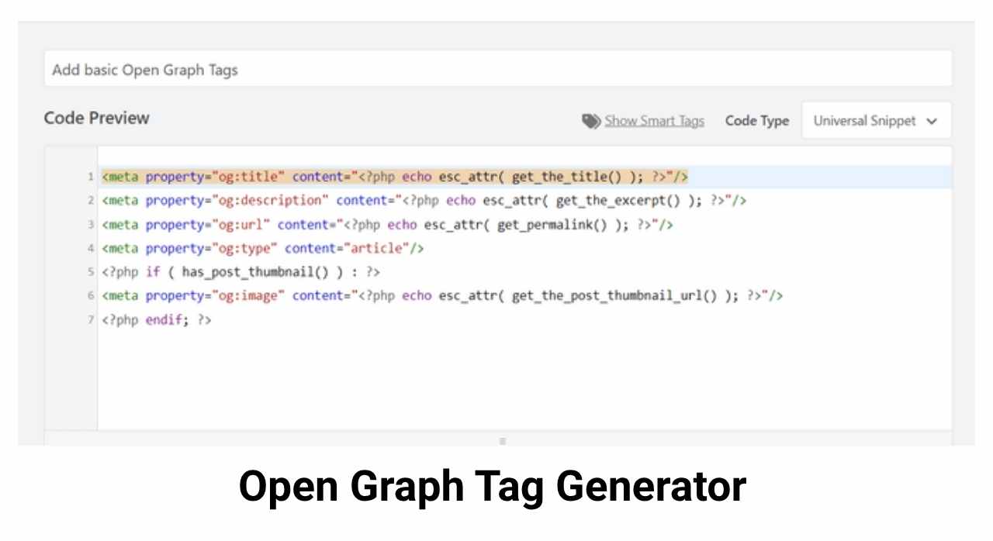Open the Show Smart Tags link
The height and width of the screenshot is (541, 993).
[x=654, y=120]
